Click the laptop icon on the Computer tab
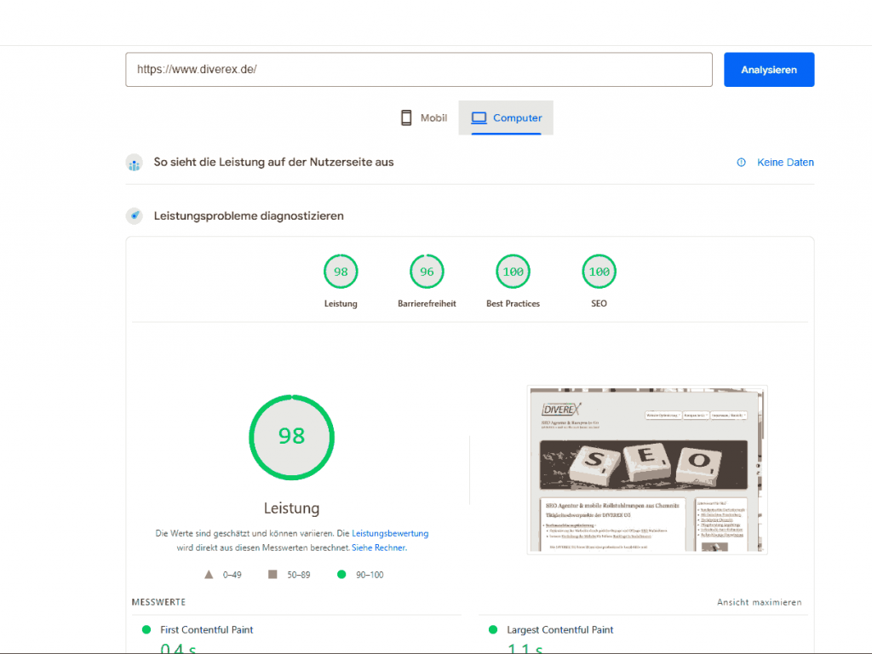This screenshot has width=872, height=654. [x=479, y=118]
